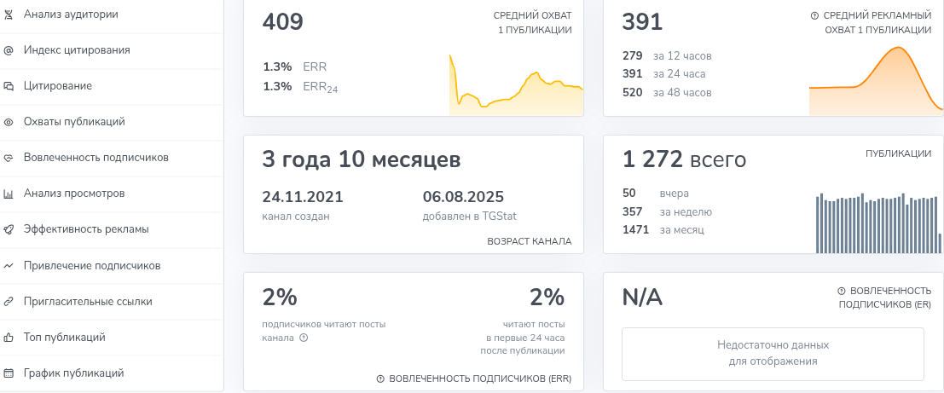944x393 pixels.
Task: Click the Индекс цитирования @ icon
Action: pos(9,50)
